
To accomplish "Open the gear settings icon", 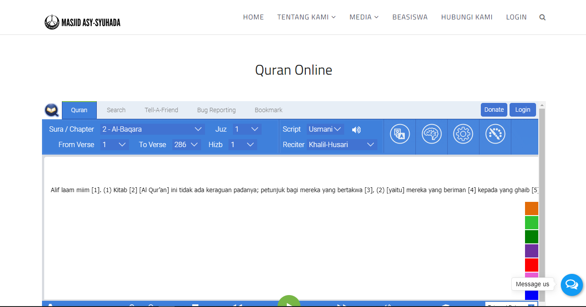I will pos(463,133).
